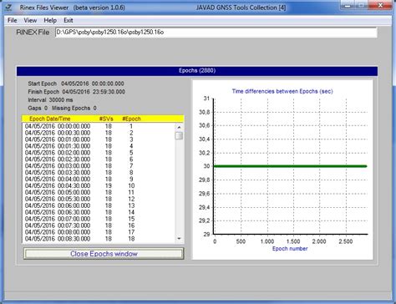Click the Rinex Files Viewer app icon
This screenshot has height=304, width=396.
[8, 8]
